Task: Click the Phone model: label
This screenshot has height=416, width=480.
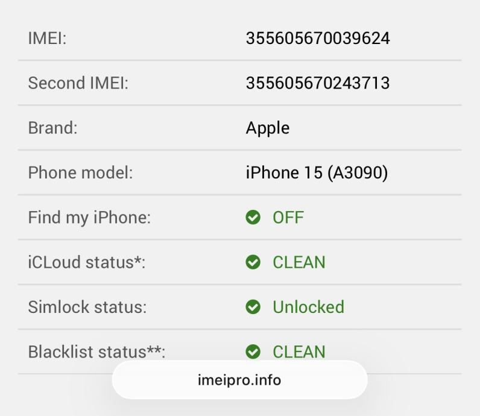Action: click(80, 173)
